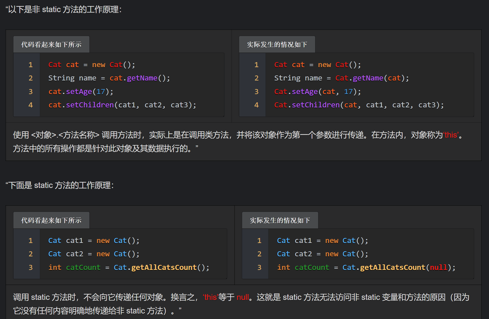Select the green catCount variable name
This screenshot has width=489, height=319.
click(83, 267)
